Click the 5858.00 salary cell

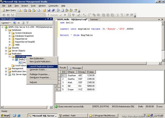point(91,86)
